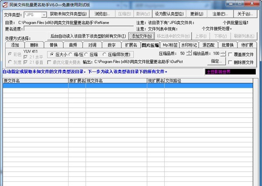Switch to the 批替换 tab

(228, 45)
